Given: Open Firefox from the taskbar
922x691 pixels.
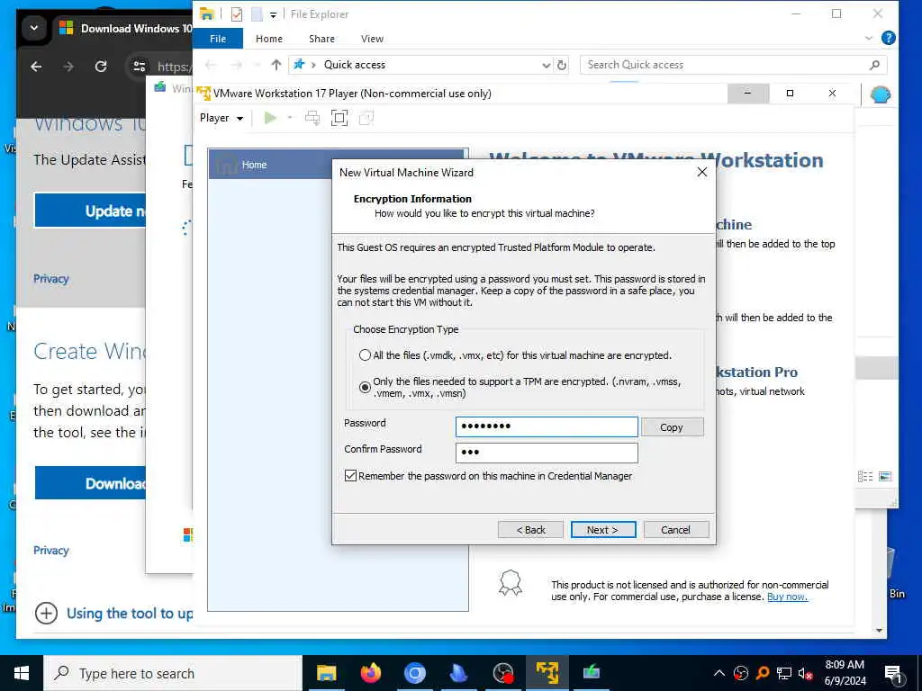Looking at the screenshot, I should point(370,673).
